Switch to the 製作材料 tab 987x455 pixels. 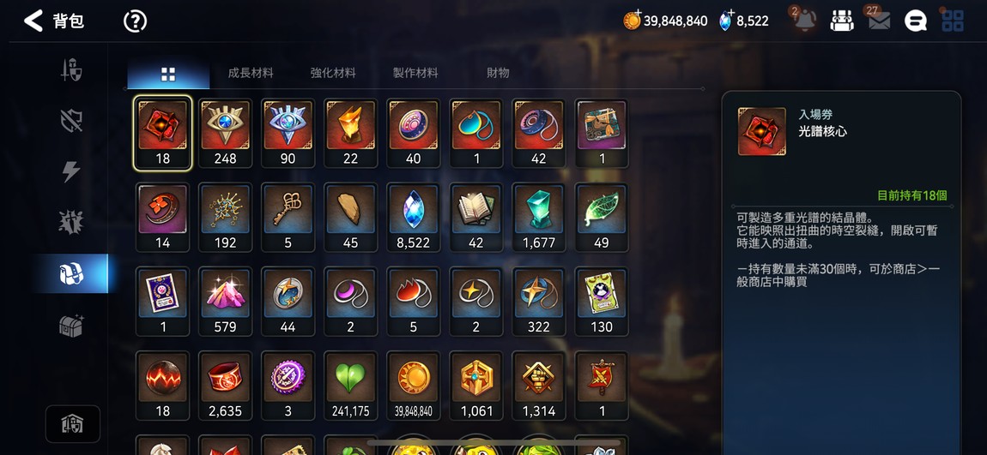[415, 73]
